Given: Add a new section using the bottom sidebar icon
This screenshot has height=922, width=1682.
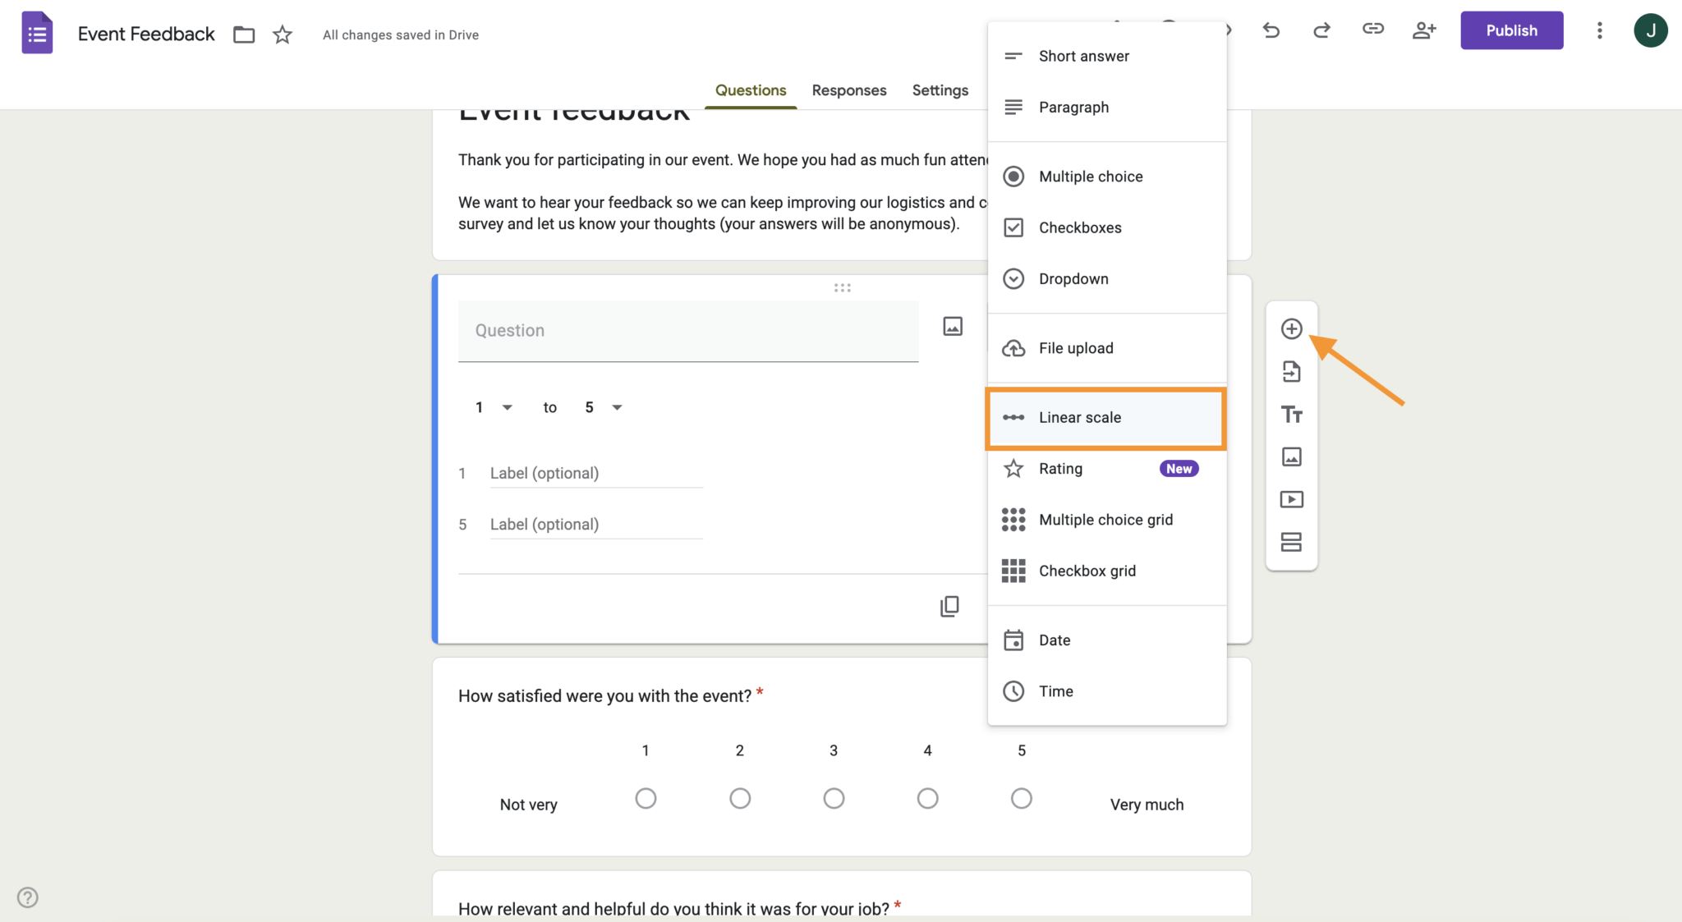Looking at the screenshot, I should coord(1291,542).
